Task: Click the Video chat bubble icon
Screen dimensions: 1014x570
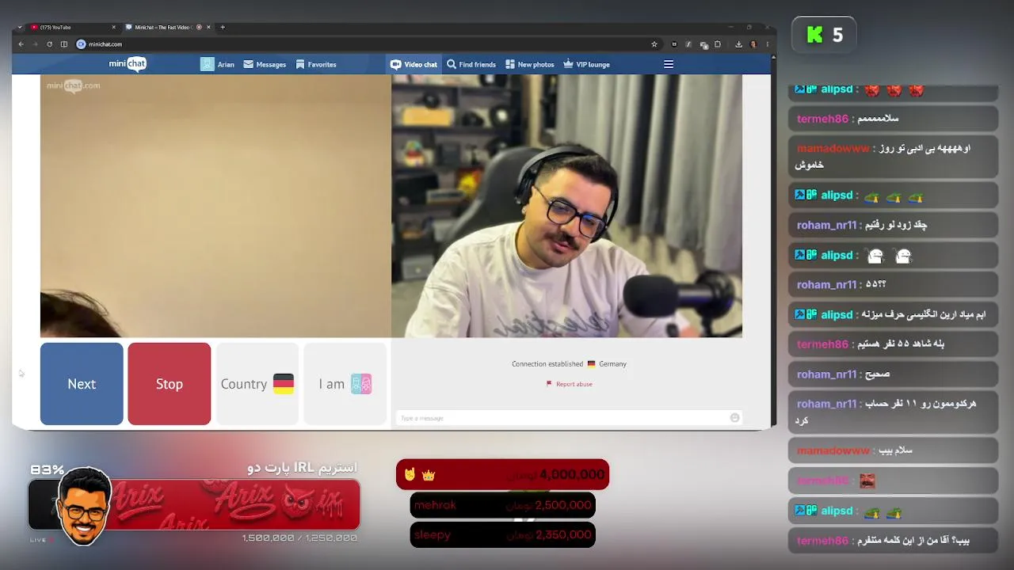Action: [x=395, y=65]
